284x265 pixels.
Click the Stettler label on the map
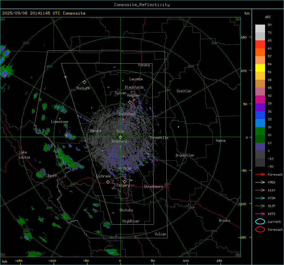(184, 91)
